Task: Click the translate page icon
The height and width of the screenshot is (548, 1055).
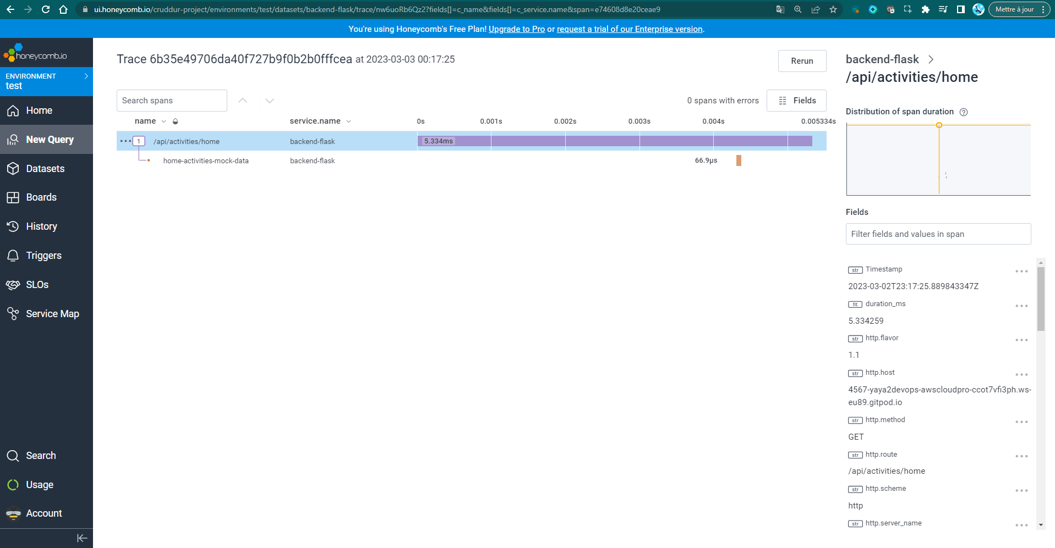Action: coord(780,9)
